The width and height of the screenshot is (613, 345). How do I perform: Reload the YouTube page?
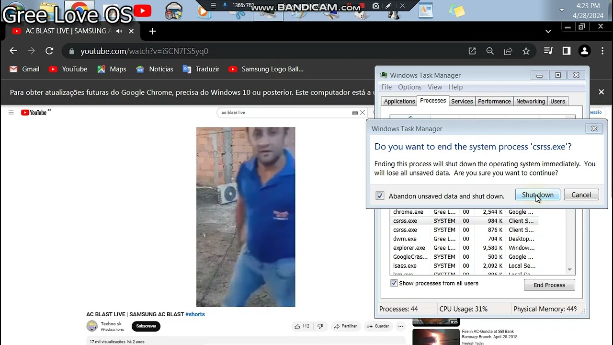(49, 51)
